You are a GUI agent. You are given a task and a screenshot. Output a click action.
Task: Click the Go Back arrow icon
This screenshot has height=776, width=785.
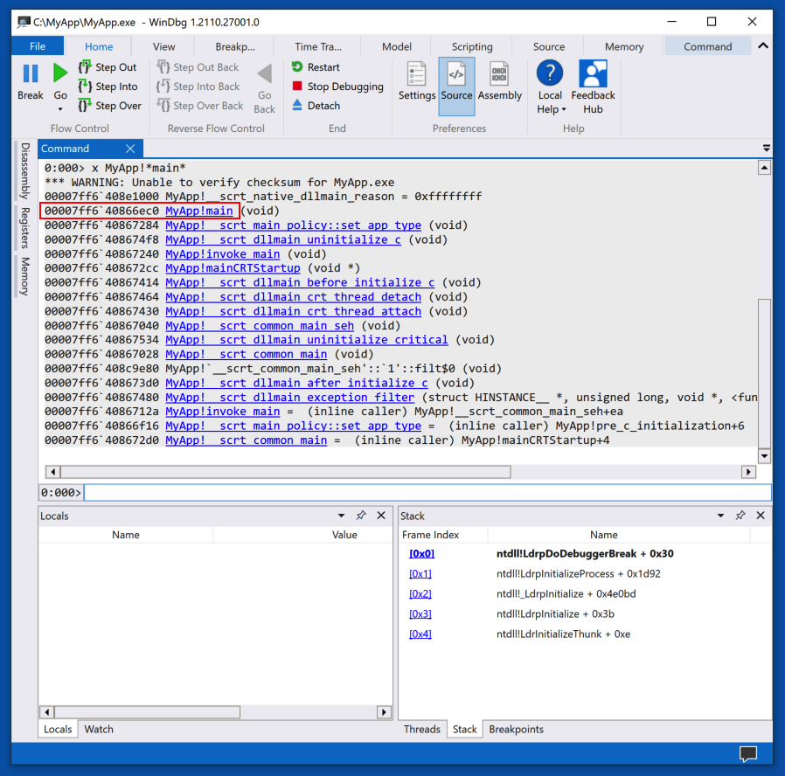pyautogui.click(x=264, y=74)
